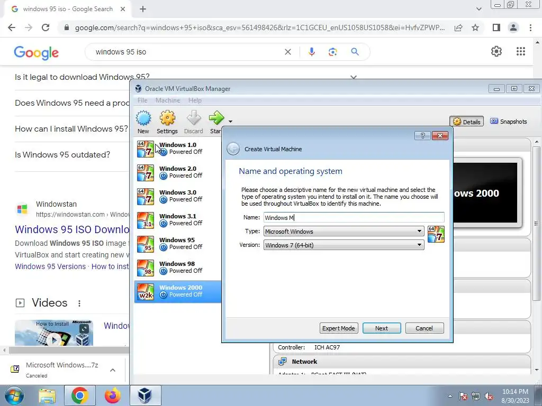This screenshot has width=542, height=406.
Task: Click the Chrome back arrow
Action: click(x=12, y=27)
